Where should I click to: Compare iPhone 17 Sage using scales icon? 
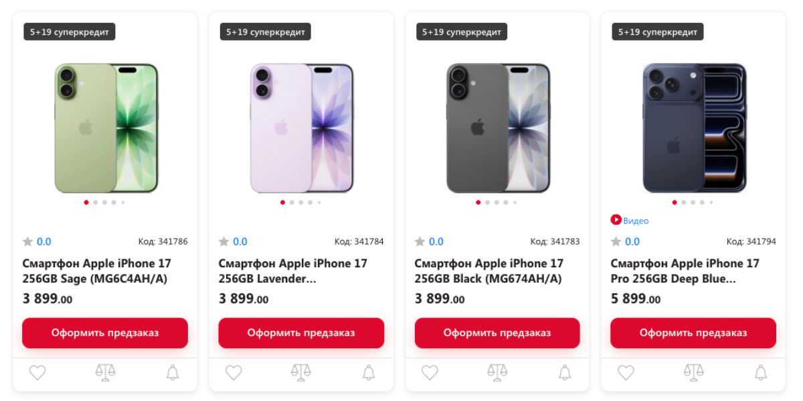(x=104, y=372)
